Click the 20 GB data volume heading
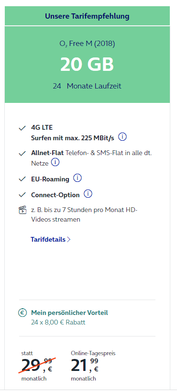177x392 pixels. pos(87,64)
